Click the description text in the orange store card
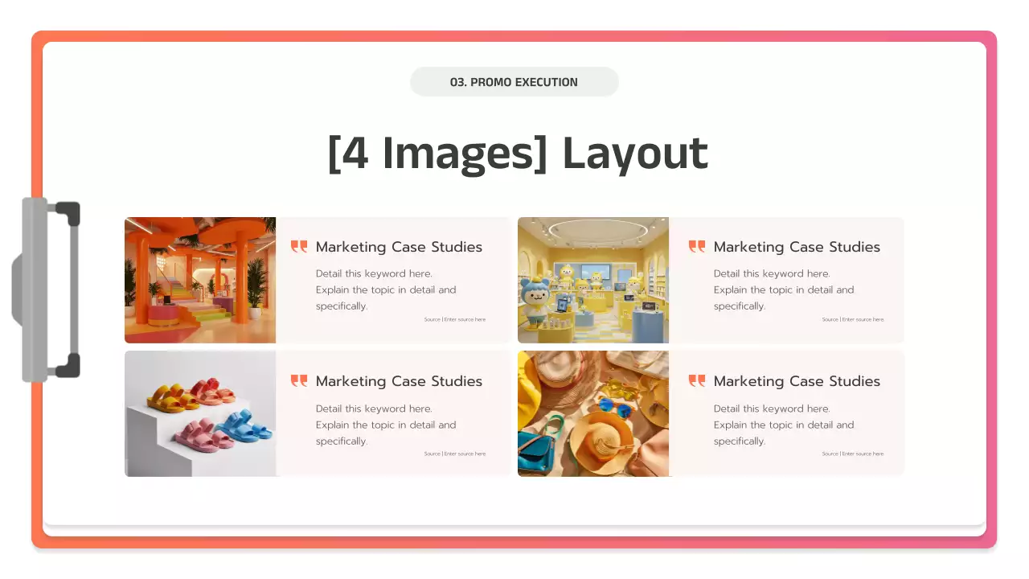This screenshot has width=1029, height=579. 386,289
